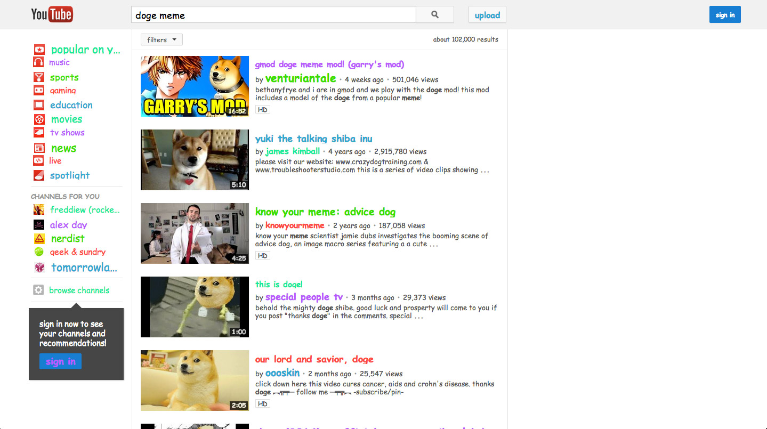The image size is (767, 429).
Task: Click the search field containing doge meme
Action: click(x=273, y=15)
